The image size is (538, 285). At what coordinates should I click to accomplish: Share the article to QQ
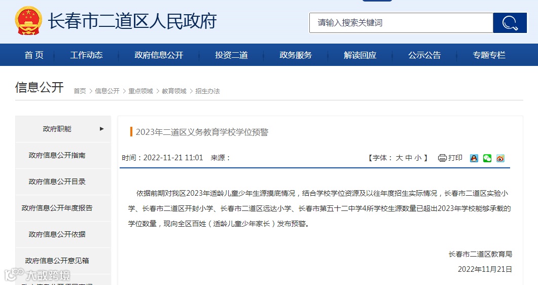tap(474, 158)
